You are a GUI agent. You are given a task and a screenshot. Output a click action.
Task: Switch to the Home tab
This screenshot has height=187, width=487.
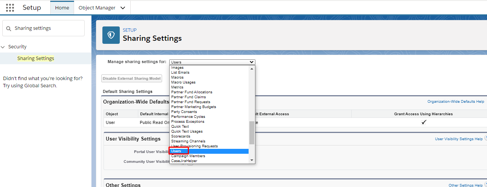pos(62,8)
